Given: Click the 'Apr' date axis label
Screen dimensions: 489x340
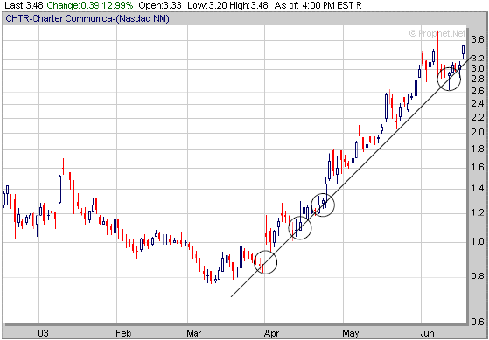Looking at the screenshot, I should point(272,333).
